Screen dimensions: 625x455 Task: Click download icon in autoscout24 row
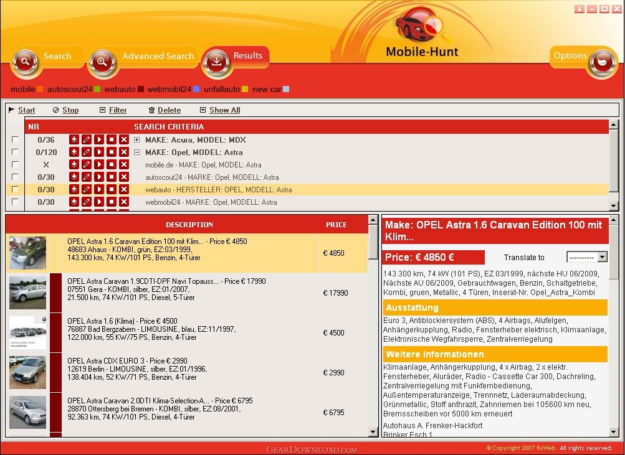pos(74,177)
